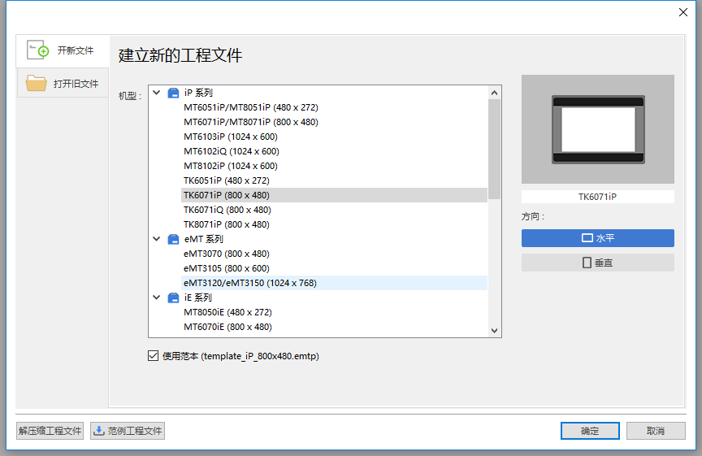Click the iP 系列 series icon
The height and width of the screenshot is (456, 702).
coord(173,93)
